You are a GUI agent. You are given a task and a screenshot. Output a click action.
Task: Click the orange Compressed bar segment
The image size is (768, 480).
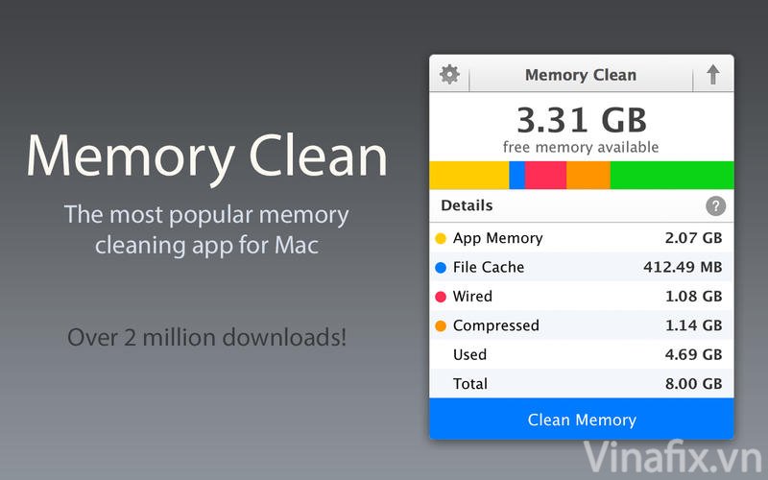click(x=588, y=176)
